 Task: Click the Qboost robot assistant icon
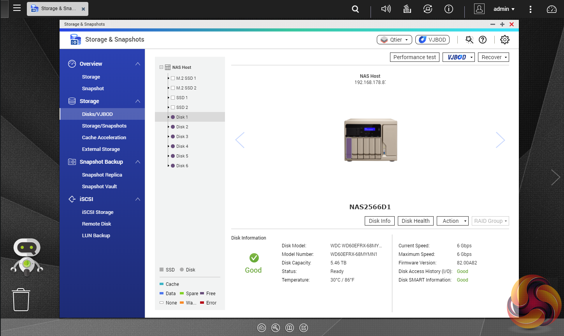tap(27, 257)
